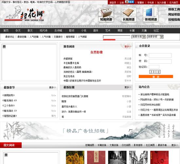Click the captcha image 3310
Screen dimensions: 180x164
pos(155,72)
